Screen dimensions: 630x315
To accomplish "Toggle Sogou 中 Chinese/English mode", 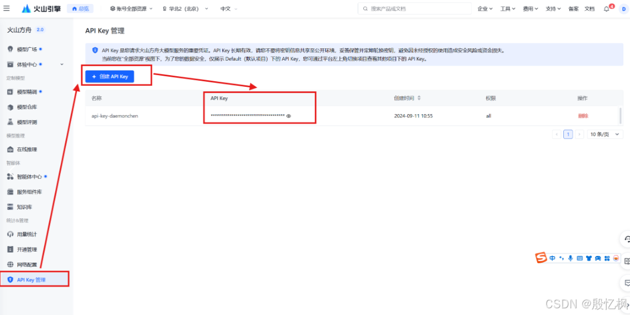I will point(552,258).
